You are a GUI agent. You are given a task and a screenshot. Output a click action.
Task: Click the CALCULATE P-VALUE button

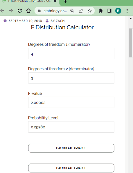[71, 148]
